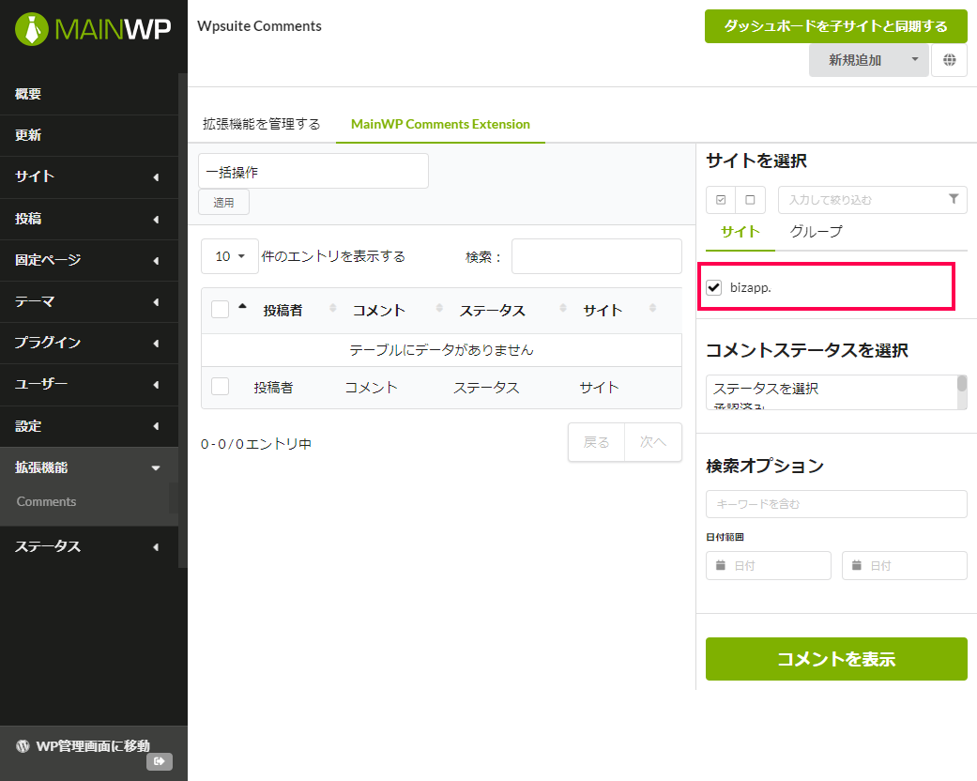Click the second 日付 end date field
The image size is (977, 781).
904,565
